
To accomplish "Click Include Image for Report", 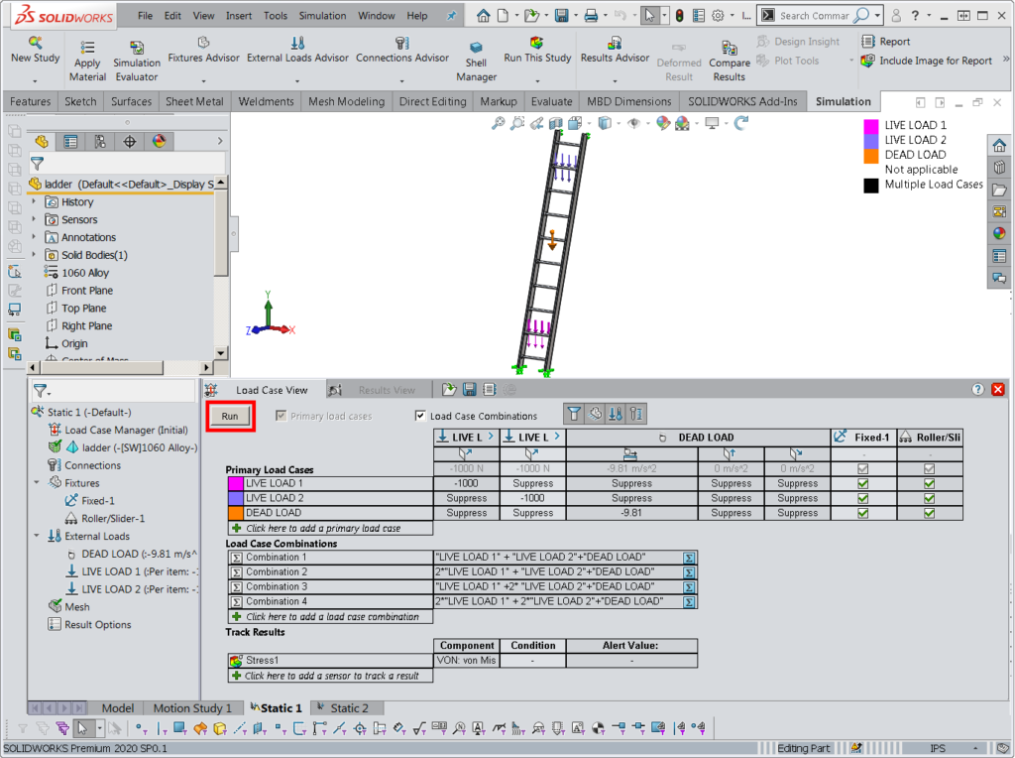I will (927, 61).
